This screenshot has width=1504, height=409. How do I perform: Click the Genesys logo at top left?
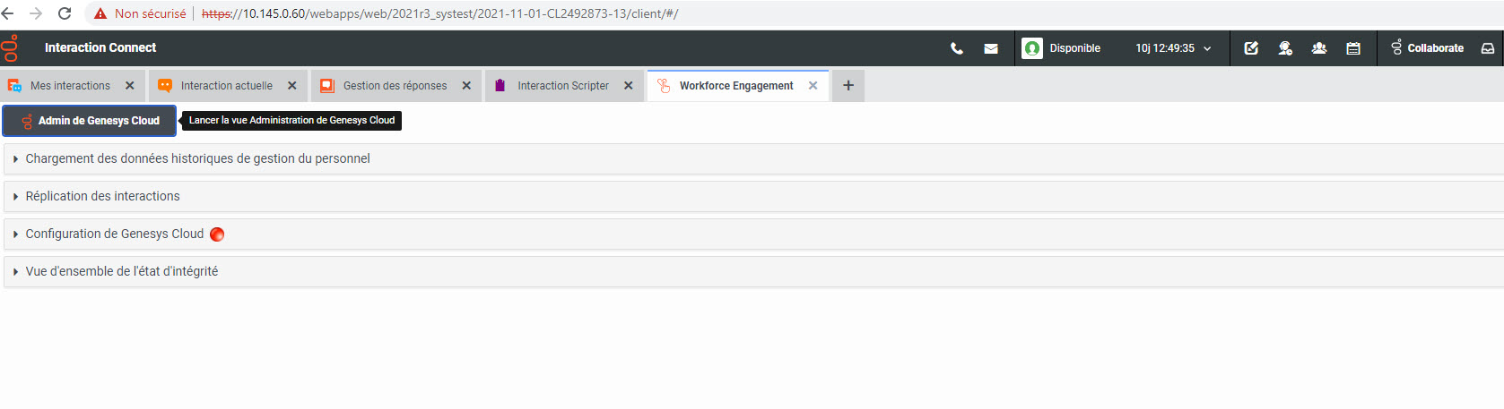point(11,47)
